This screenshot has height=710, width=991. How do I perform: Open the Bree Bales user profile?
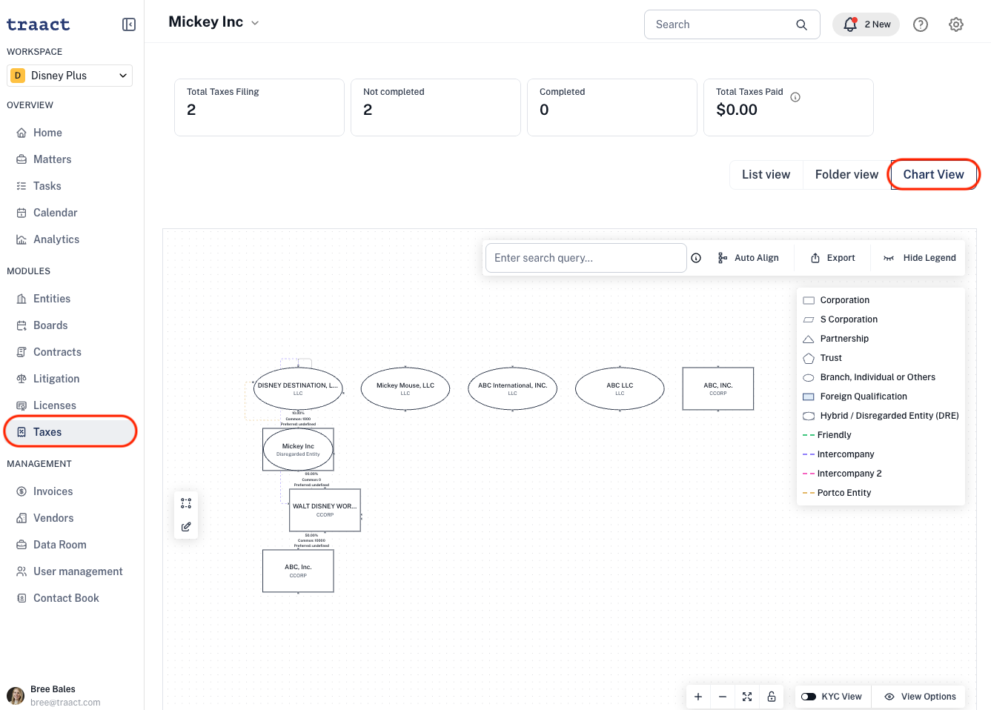pyautogui.click(x=53, y=695)
